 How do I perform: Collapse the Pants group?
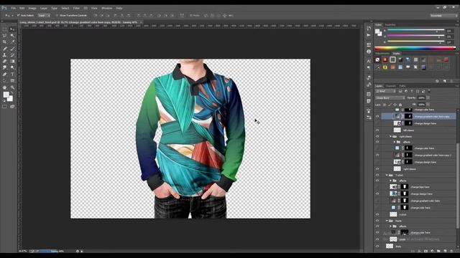[387, 221]
